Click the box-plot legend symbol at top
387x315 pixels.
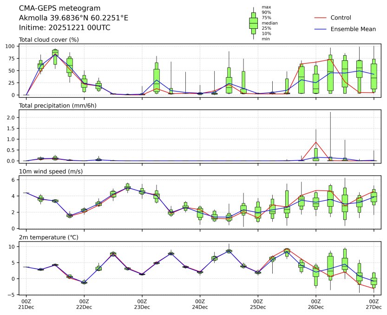click(x=253, y=23)
